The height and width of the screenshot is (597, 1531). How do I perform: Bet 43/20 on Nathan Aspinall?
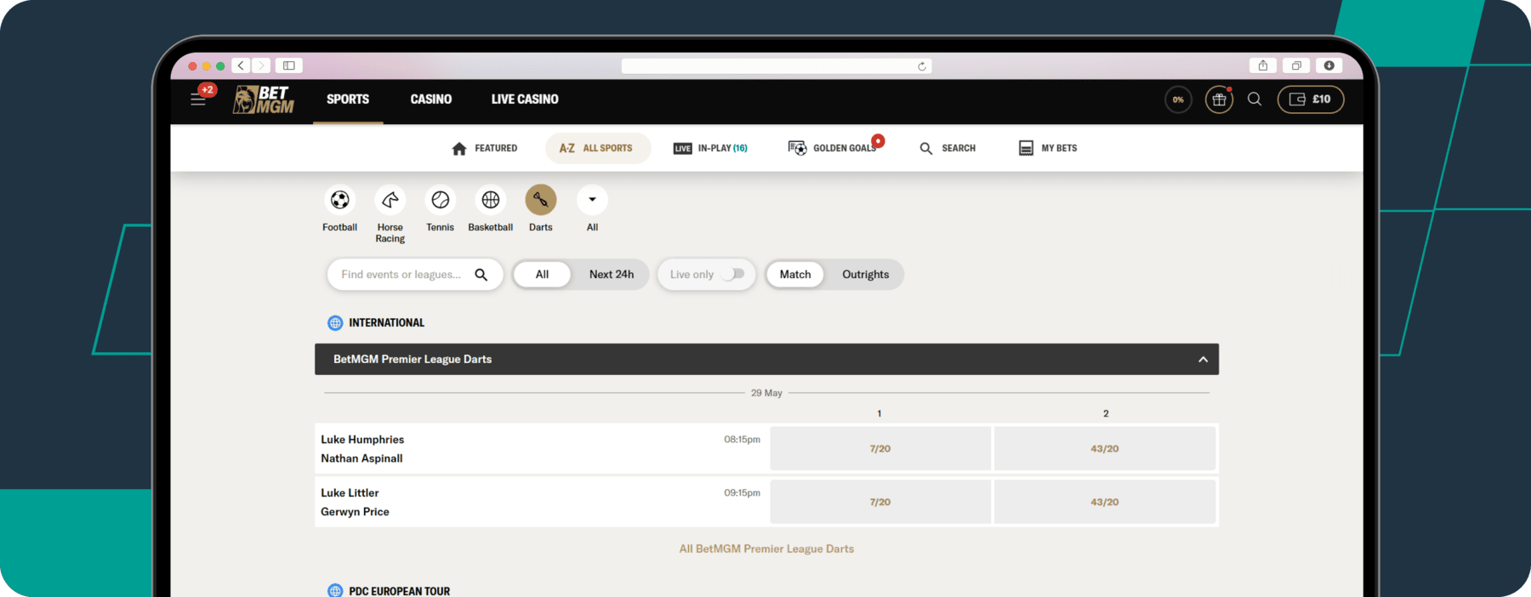click(1105, 448)
